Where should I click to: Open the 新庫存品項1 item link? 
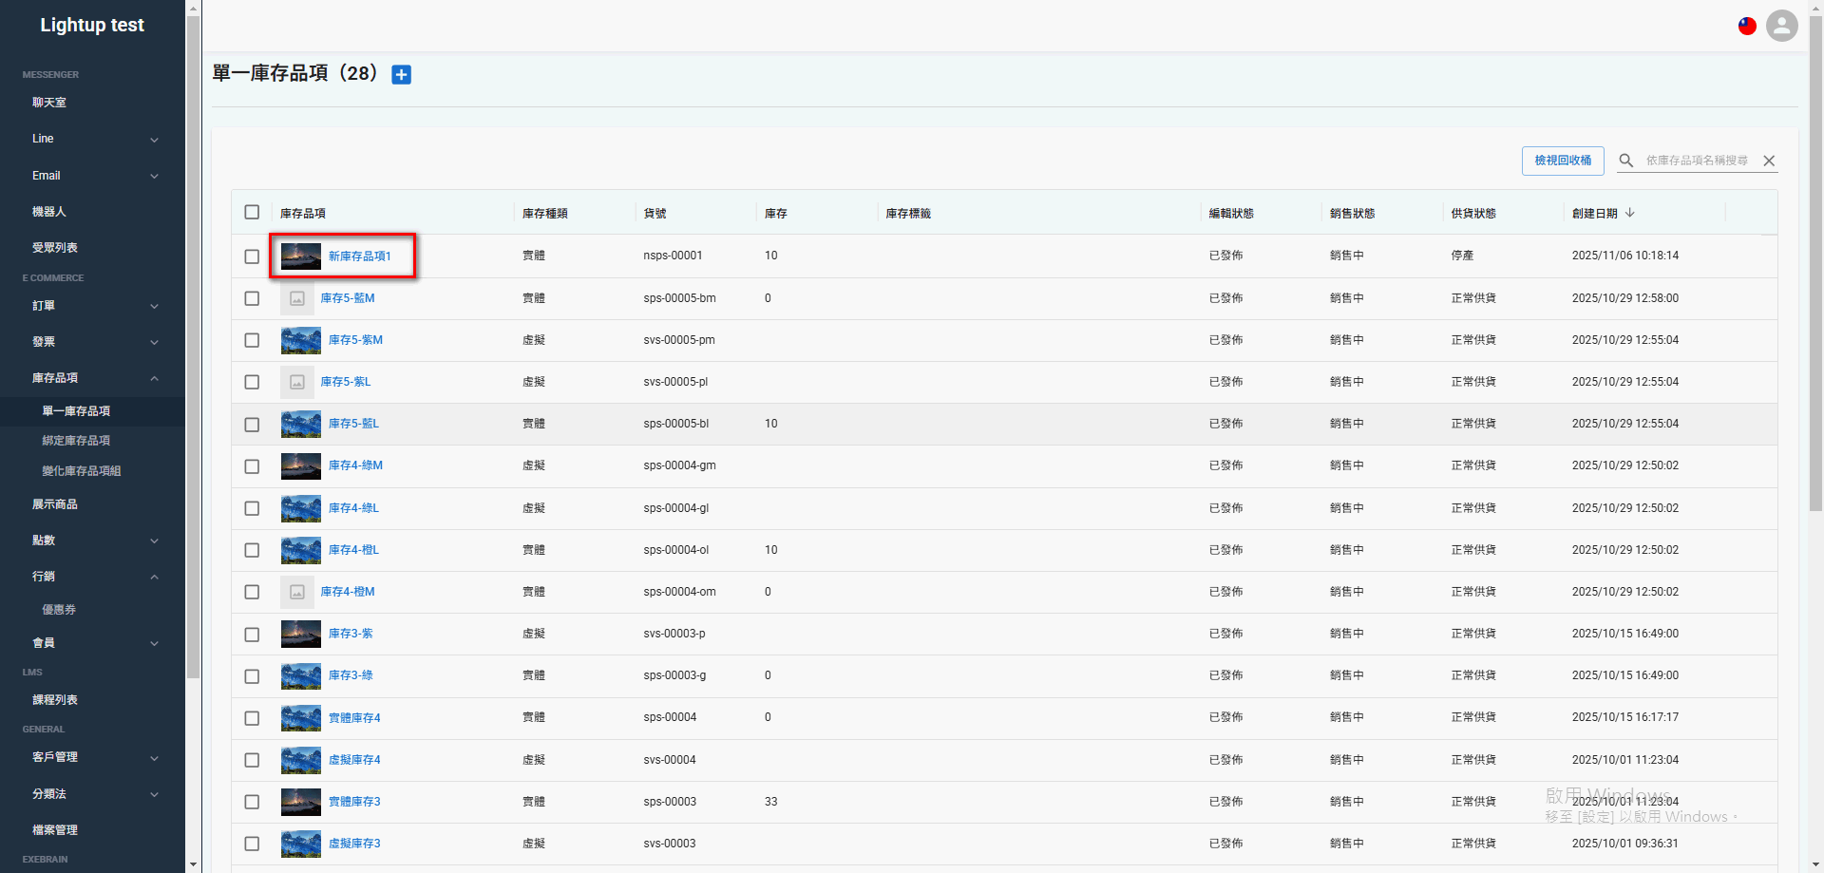[x=359, y=256]
